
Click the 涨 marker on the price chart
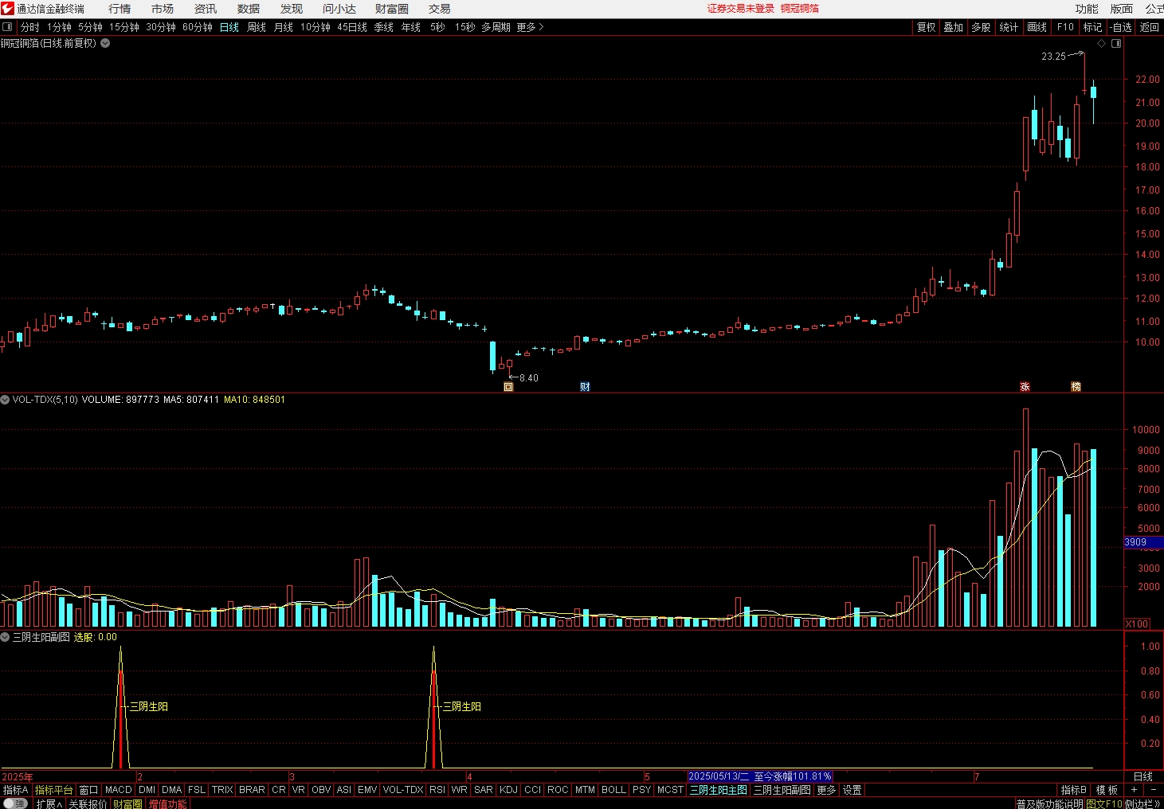point(1025,387)
